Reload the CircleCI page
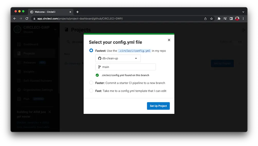258x146 pixels. coord(27,19)
